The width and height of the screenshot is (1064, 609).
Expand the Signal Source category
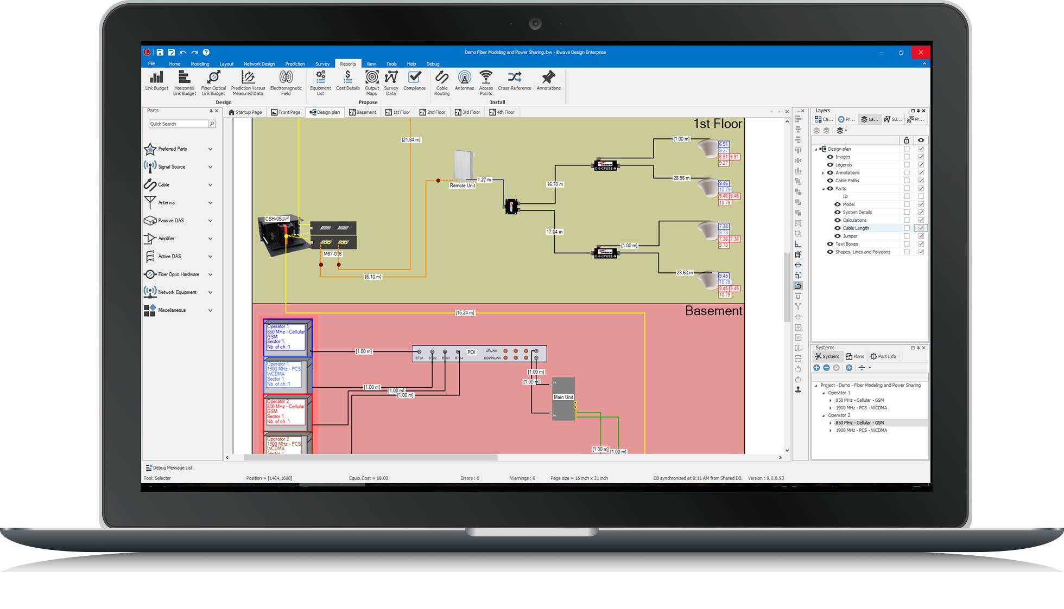coord(210,167)
